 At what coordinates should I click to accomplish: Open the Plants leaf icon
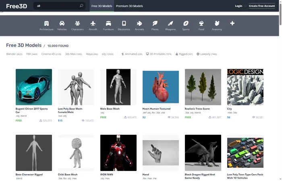155,23
